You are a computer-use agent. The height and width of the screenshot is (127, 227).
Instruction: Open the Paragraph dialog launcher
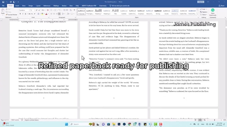click(x=75, y=17)
